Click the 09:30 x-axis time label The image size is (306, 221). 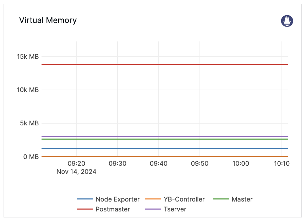click(x=117, y=163)
